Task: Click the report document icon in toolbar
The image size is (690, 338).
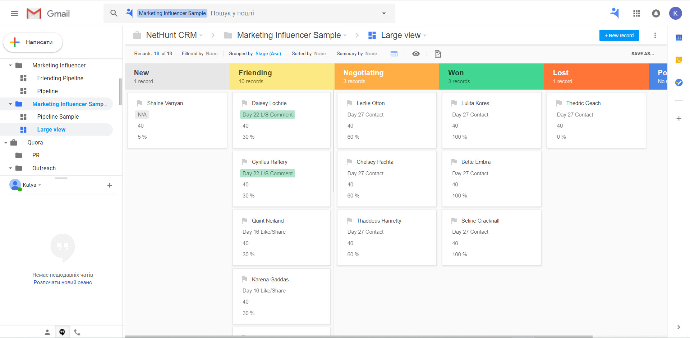Action: tap(438, 54)
